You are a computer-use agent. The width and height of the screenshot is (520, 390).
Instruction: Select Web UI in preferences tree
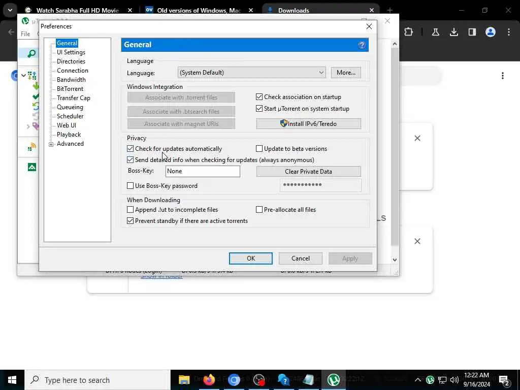point(67,125)
